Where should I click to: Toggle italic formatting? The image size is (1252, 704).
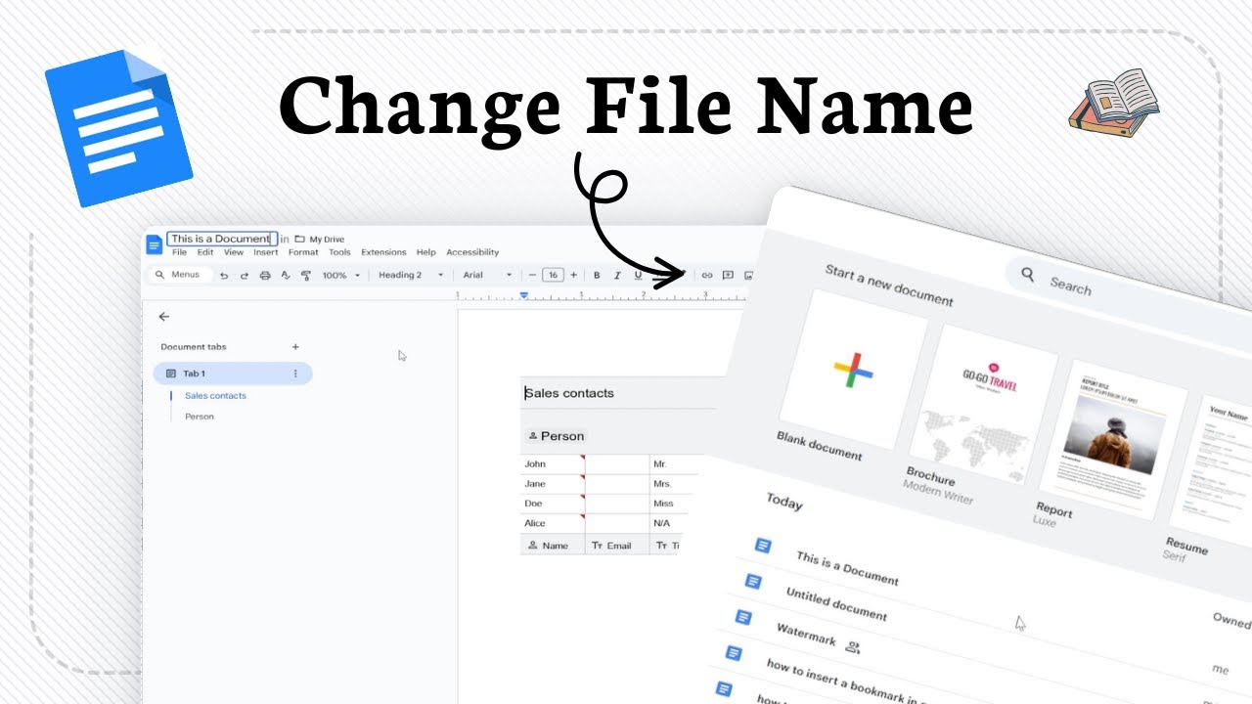(x=617, y=276)
